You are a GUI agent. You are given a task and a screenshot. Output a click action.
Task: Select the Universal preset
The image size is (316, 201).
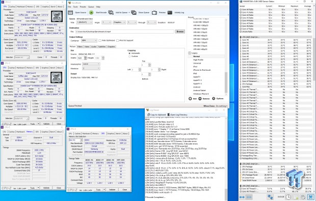point(197,63)
